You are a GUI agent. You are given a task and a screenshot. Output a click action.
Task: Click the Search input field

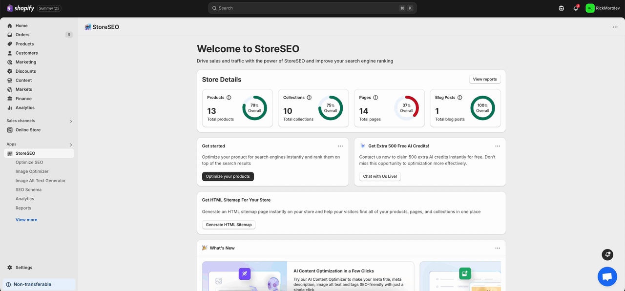pos(312,8)
